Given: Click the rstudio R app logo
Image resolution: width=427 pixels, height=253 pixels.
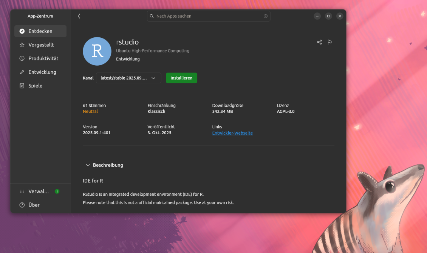Looking at the screenshot, I should (x=97, y=51).
